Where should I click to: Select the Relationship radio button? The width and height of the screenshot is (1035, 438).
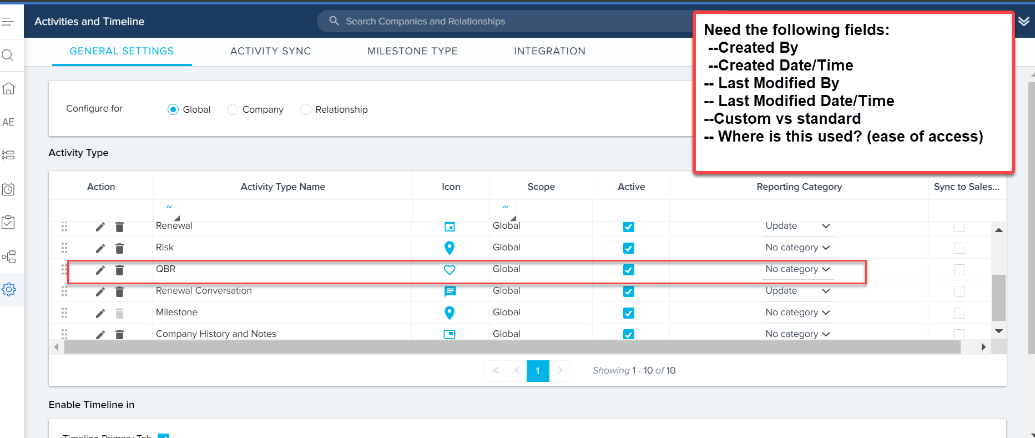tap(305, 109)
